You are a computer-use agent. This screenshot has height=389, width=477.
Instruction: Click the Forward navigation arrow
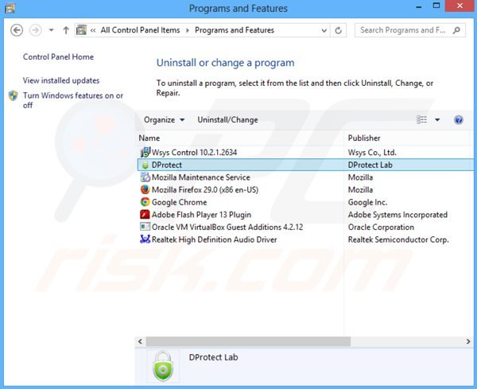[36, 30]
